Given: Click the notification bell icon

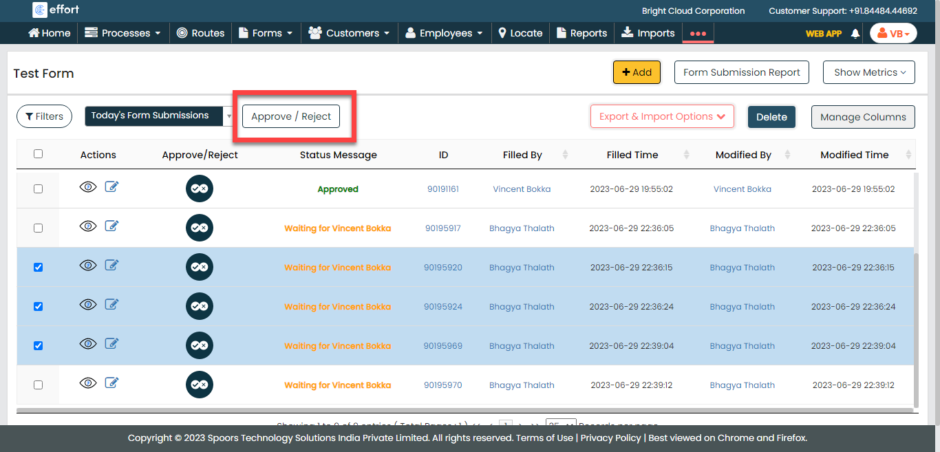Looking at the screenshot, I should point(855,33).
